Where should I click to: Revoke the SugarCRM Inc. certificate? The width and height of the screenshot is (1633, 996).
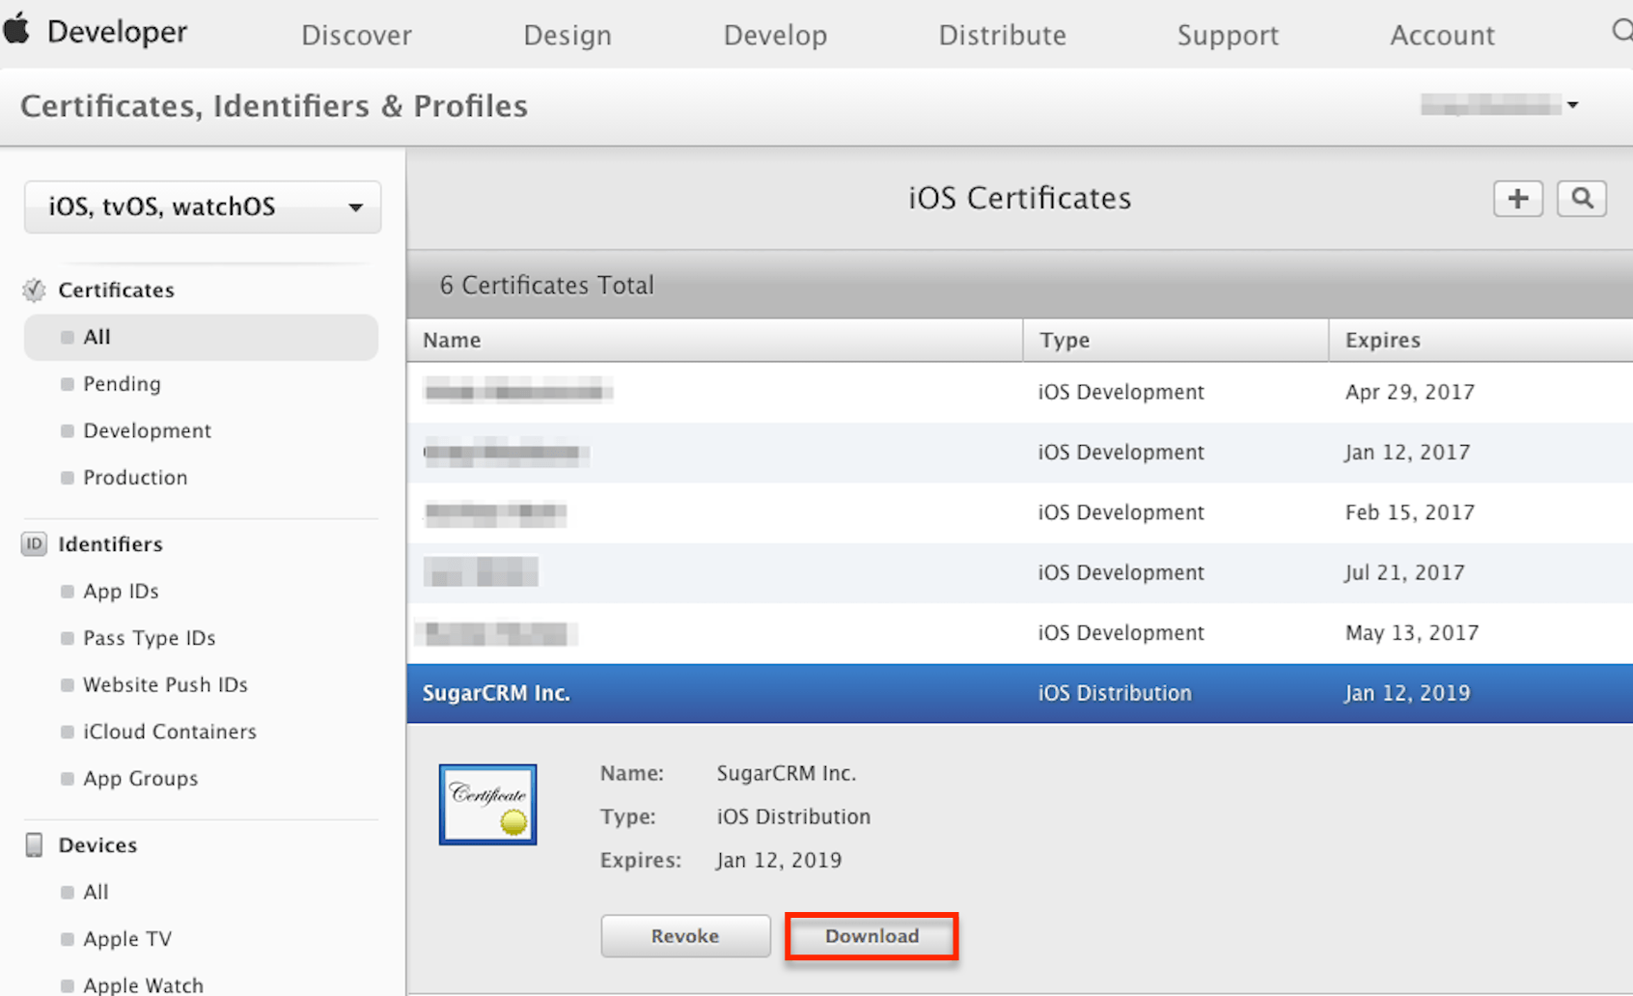(x=685, y=936)
